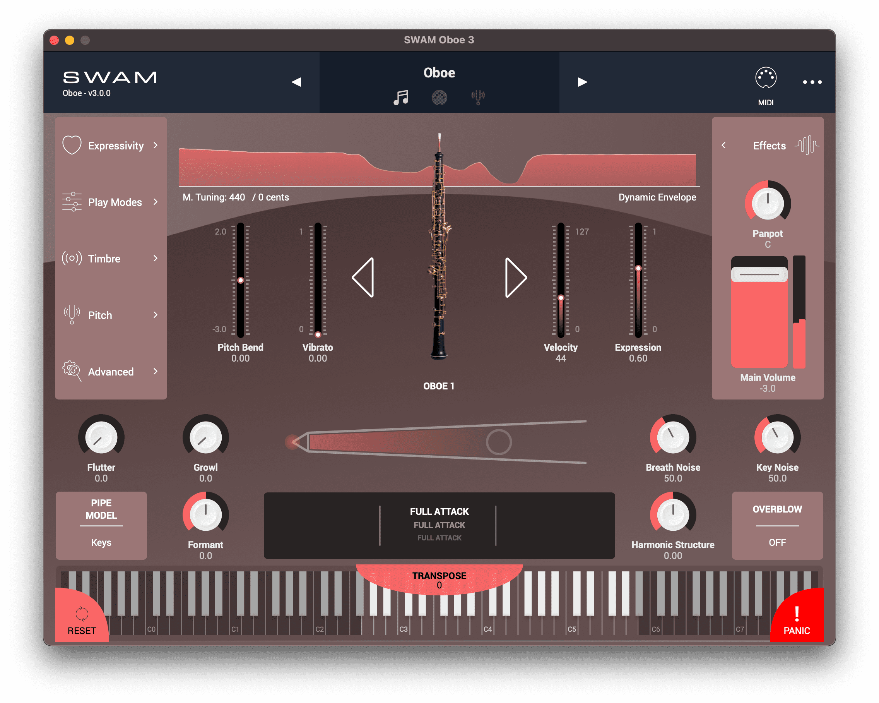879x703 pixels.
Task: Open the Advanced menu item
Action: 111,371
